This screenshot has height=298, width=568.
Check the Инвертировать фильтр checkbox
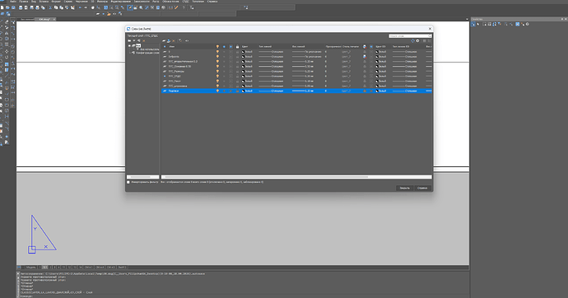[128, 182]
